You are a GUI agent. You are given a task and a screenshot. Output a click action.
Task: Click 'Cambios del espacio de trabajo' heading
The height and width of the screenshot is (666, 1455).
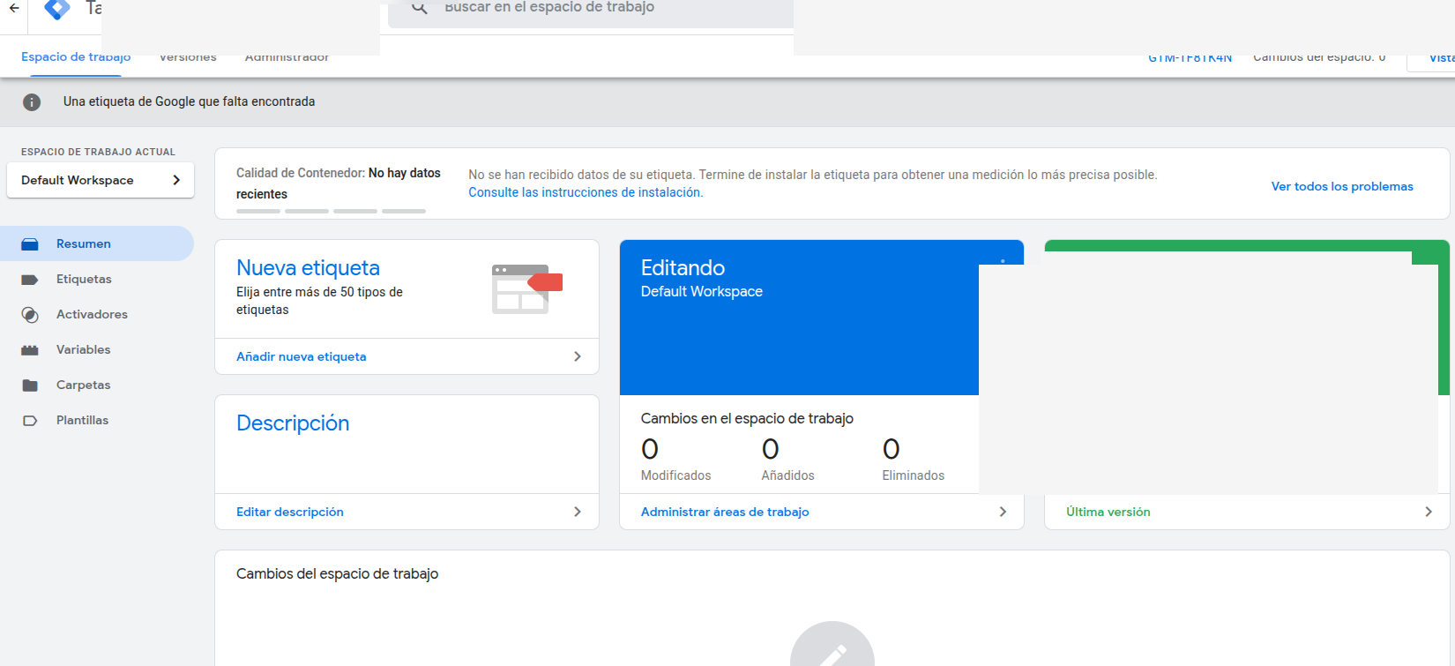(337, 573)
